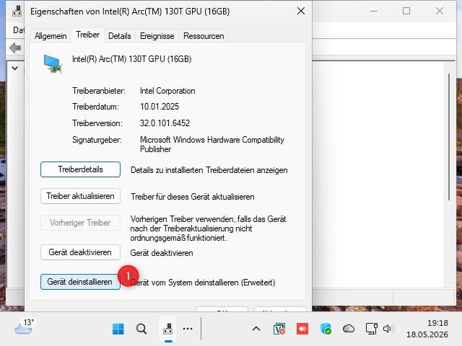The height and width of the screenshot is (346, 462).
Task: Open the network status tray icon
Action: pyautogui.click(x=372, y=329)
